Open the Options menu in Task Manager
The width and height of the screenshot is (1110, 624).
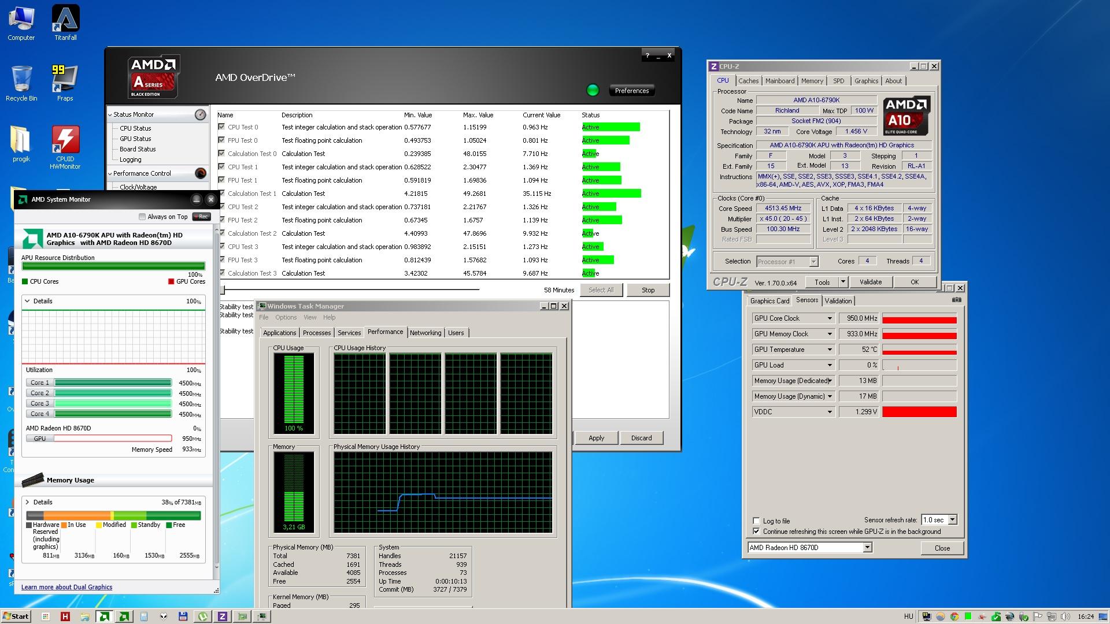point(286,317)
